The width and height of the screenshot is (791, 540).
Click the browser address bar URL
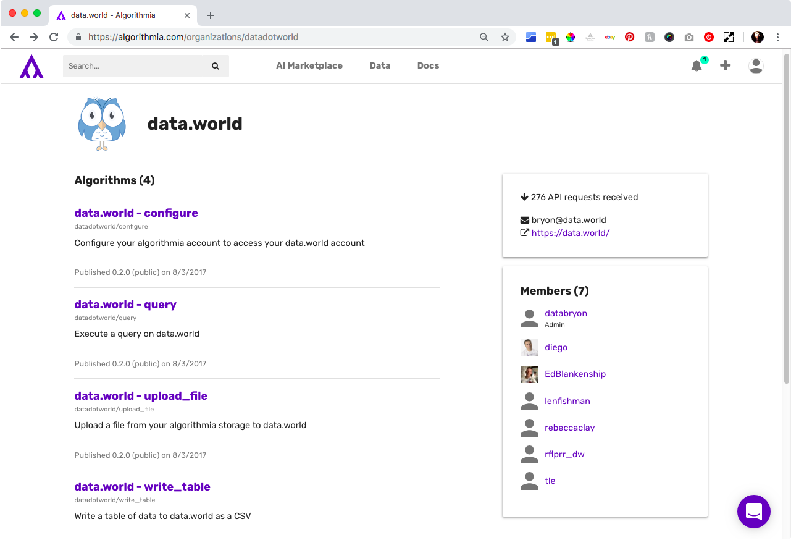click(193, 37)
